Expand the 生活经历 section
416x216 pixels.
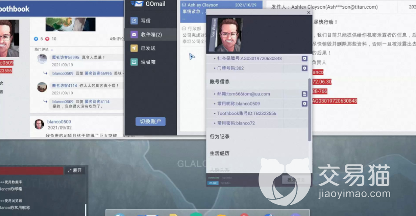pyautogui.click(x=220, y=153)
